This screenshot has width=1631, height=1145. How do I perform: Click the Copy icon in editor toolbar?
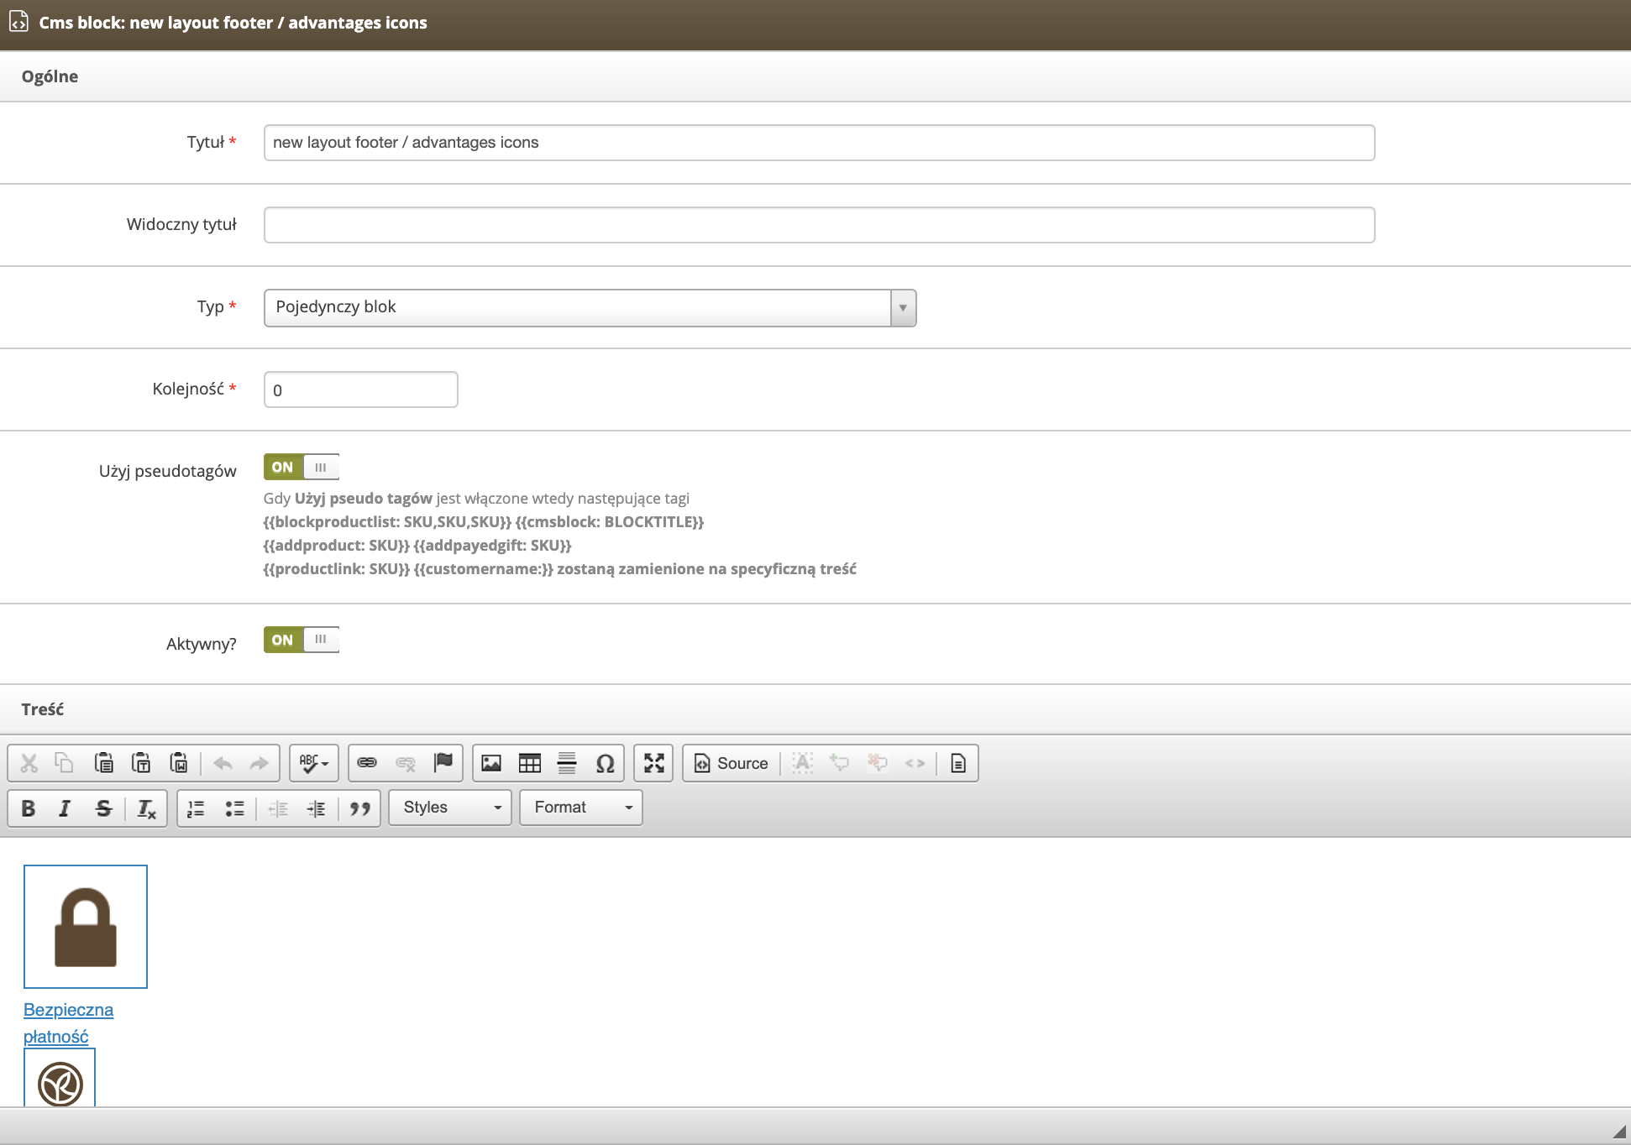pyautogui.click(x=65, y=763)
